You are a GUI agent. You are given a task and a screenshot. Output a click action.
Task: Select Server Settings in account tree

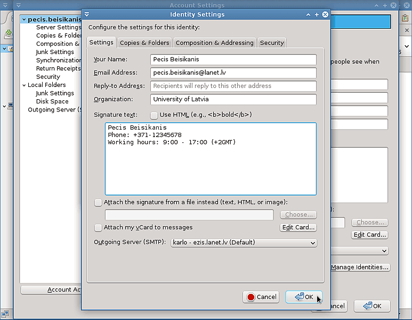pyautogui.click(x=58, y=27)
